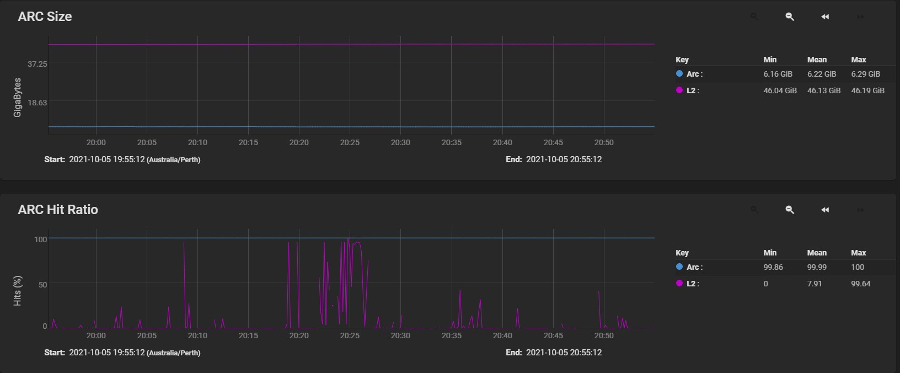The height and width of the screenshot is (373, 900).
Task: Click the L2 hit ratio max 99.64
Action: (x=861, y=284)
